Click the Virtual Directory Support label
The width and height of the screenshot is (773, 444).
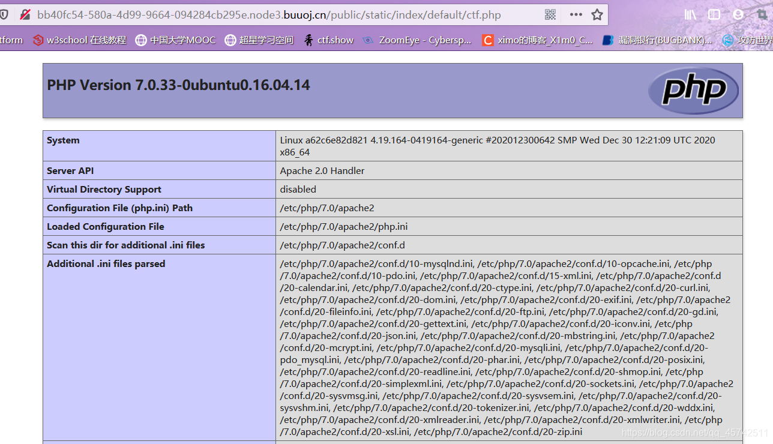click(104, 190)
